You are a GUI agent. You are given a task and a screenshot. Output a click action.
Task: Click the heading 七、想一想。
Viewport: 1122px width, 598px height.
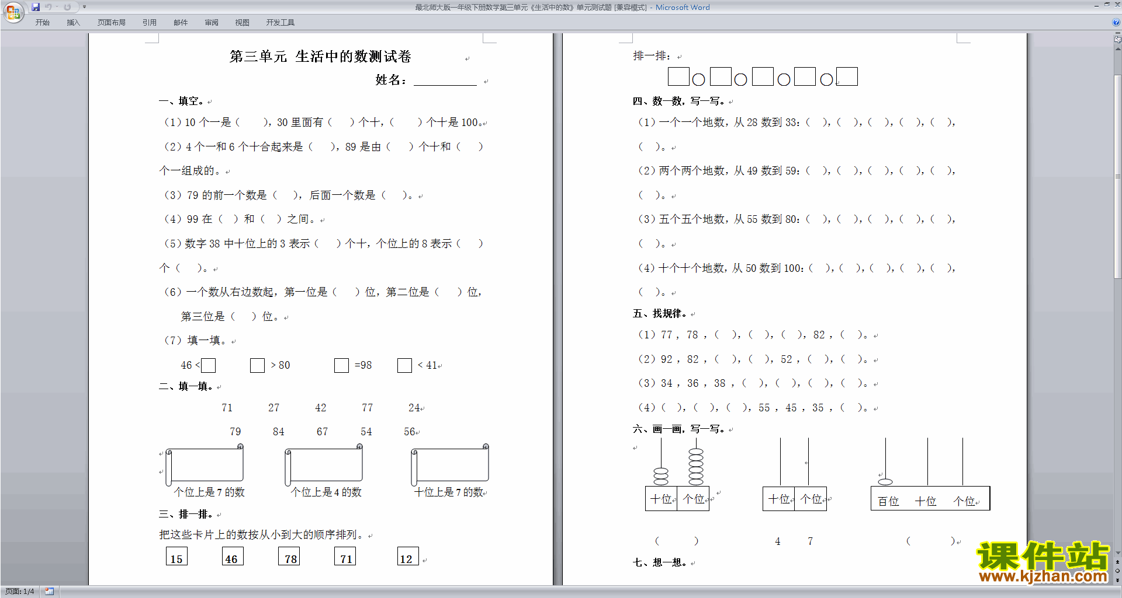660,562
